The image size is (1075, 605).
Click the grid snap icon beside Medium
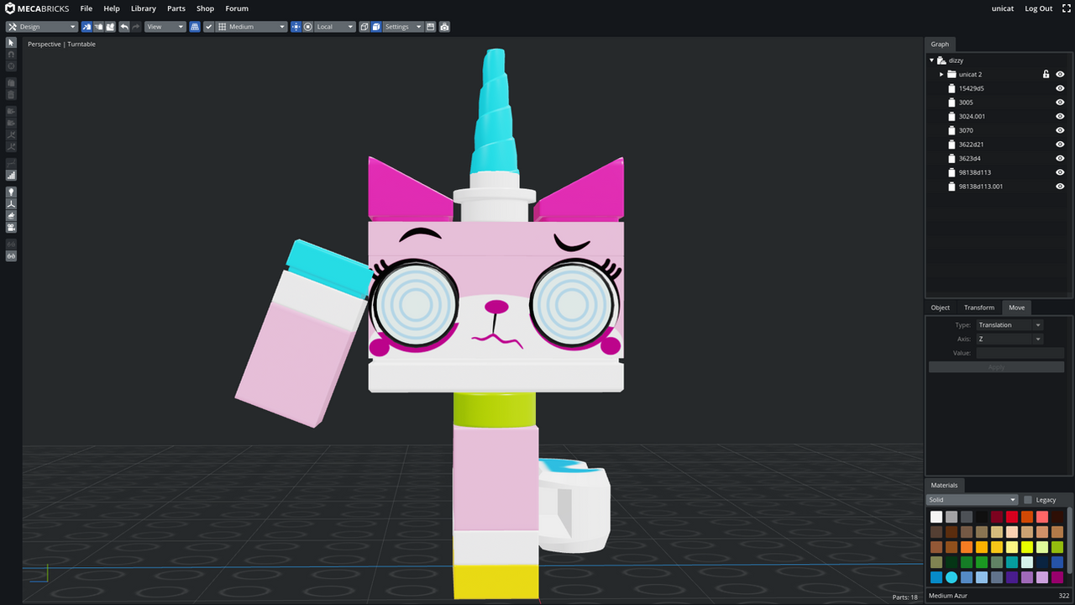[x=223, y=27]
